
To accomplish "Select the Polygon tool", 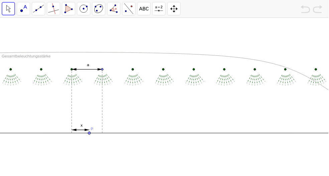I will (x=69, y=9).
